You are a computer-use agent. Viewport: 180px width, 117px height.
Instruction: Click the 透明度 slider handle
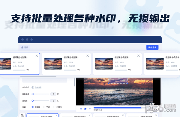[33, 101]
